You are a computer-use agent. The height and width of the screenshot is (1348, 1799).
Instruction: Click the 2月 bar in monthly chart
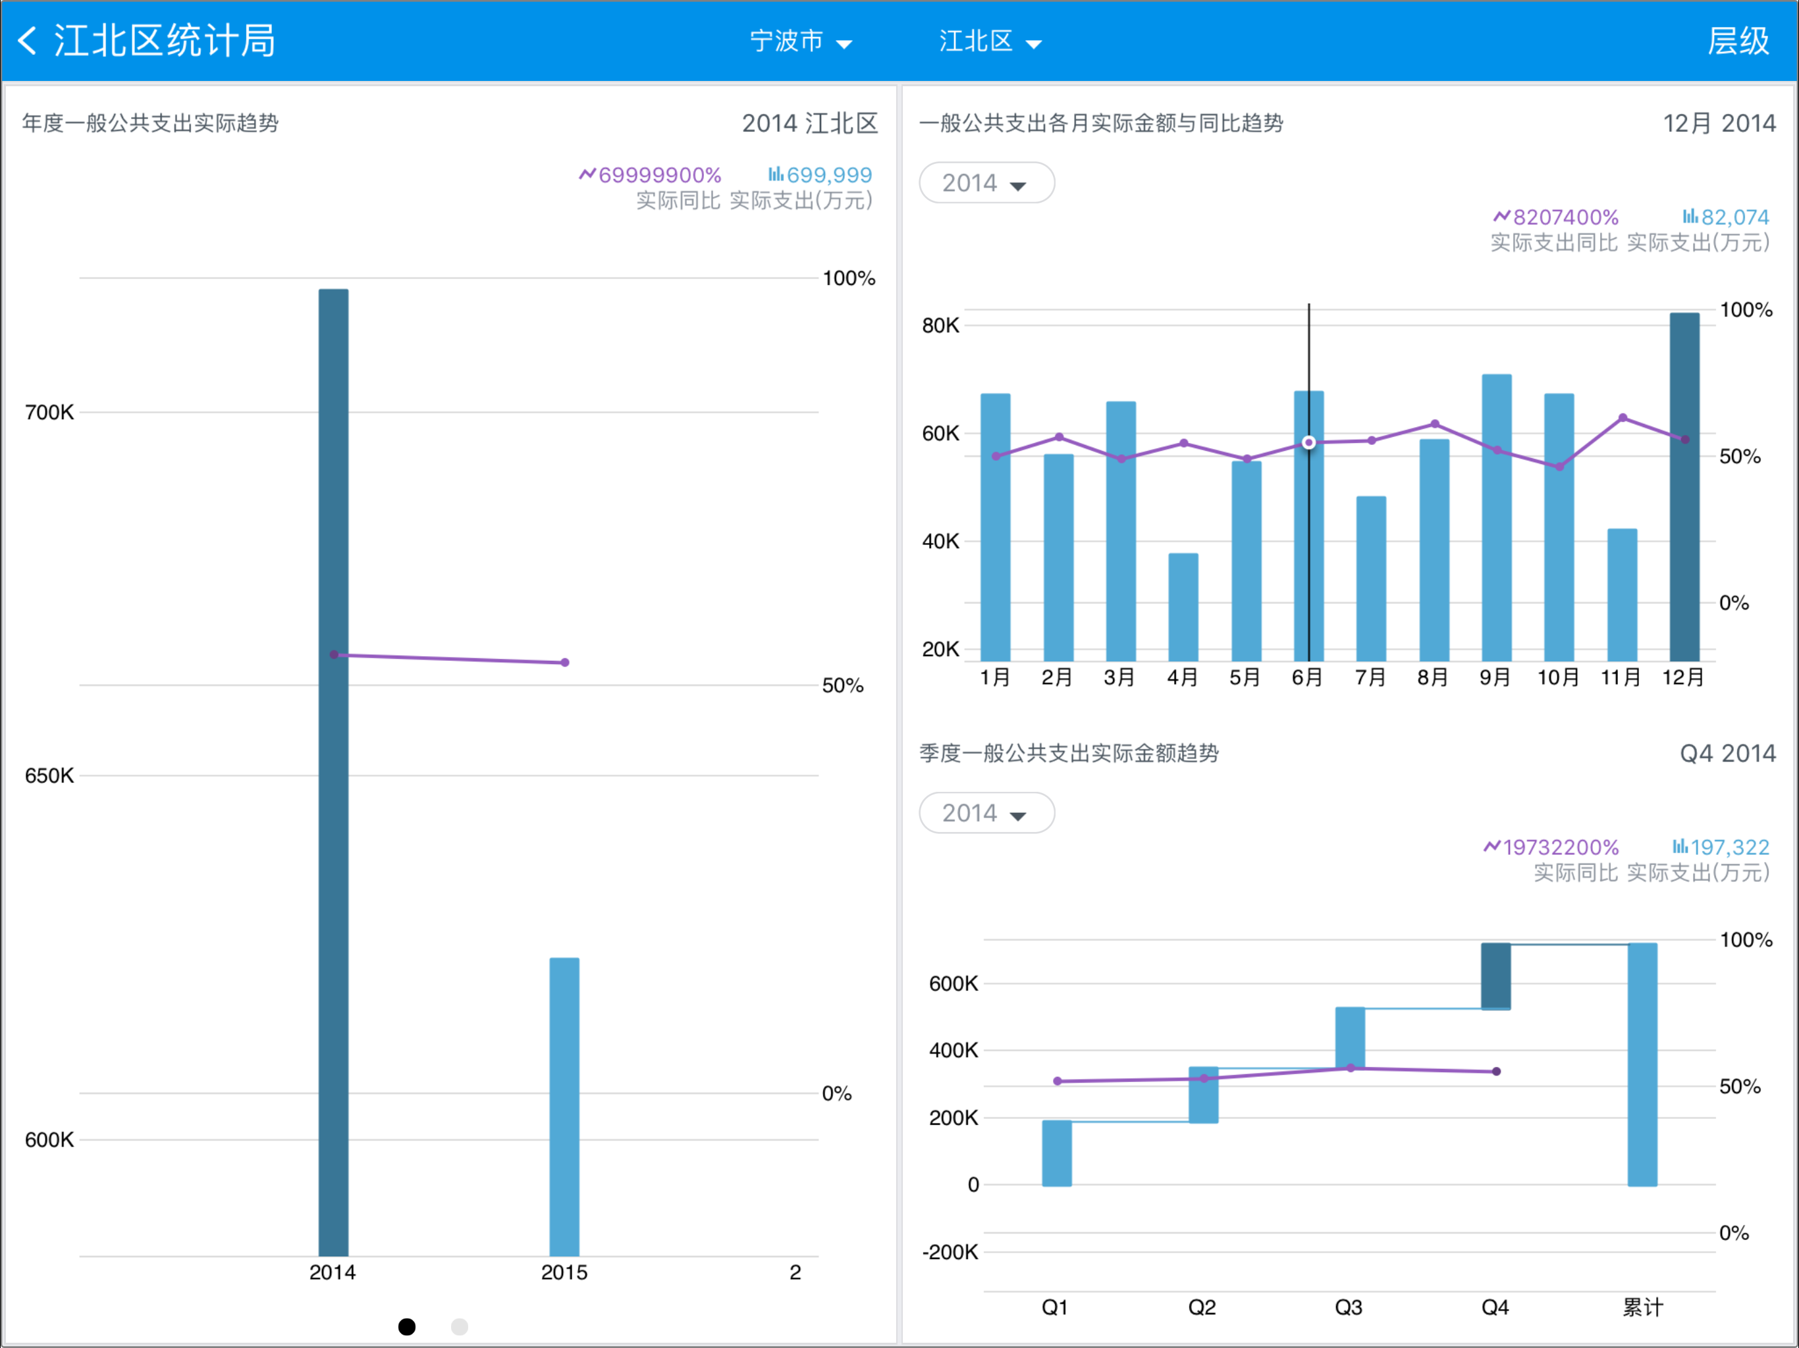(x=1058, y=557)
